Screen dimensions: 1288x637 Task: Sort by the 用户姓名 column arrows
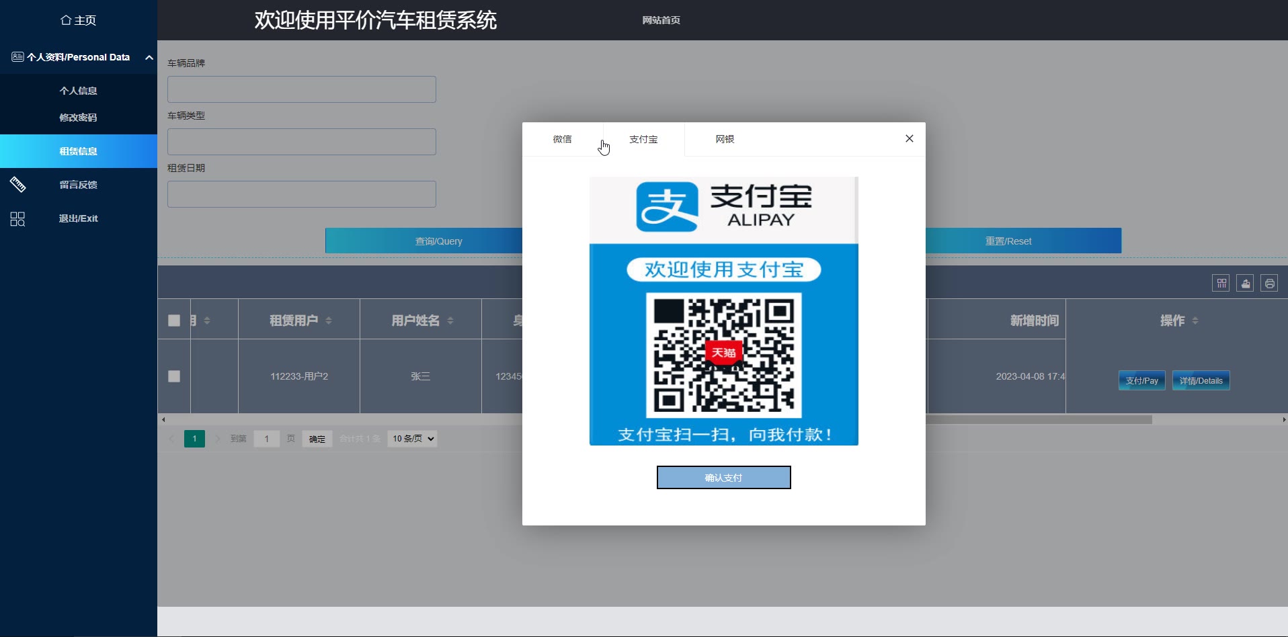point(450,321)
